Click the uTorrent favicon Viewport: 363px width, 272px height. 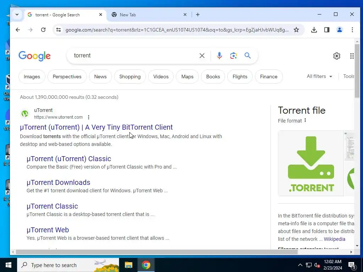click(x=25, y=114)
